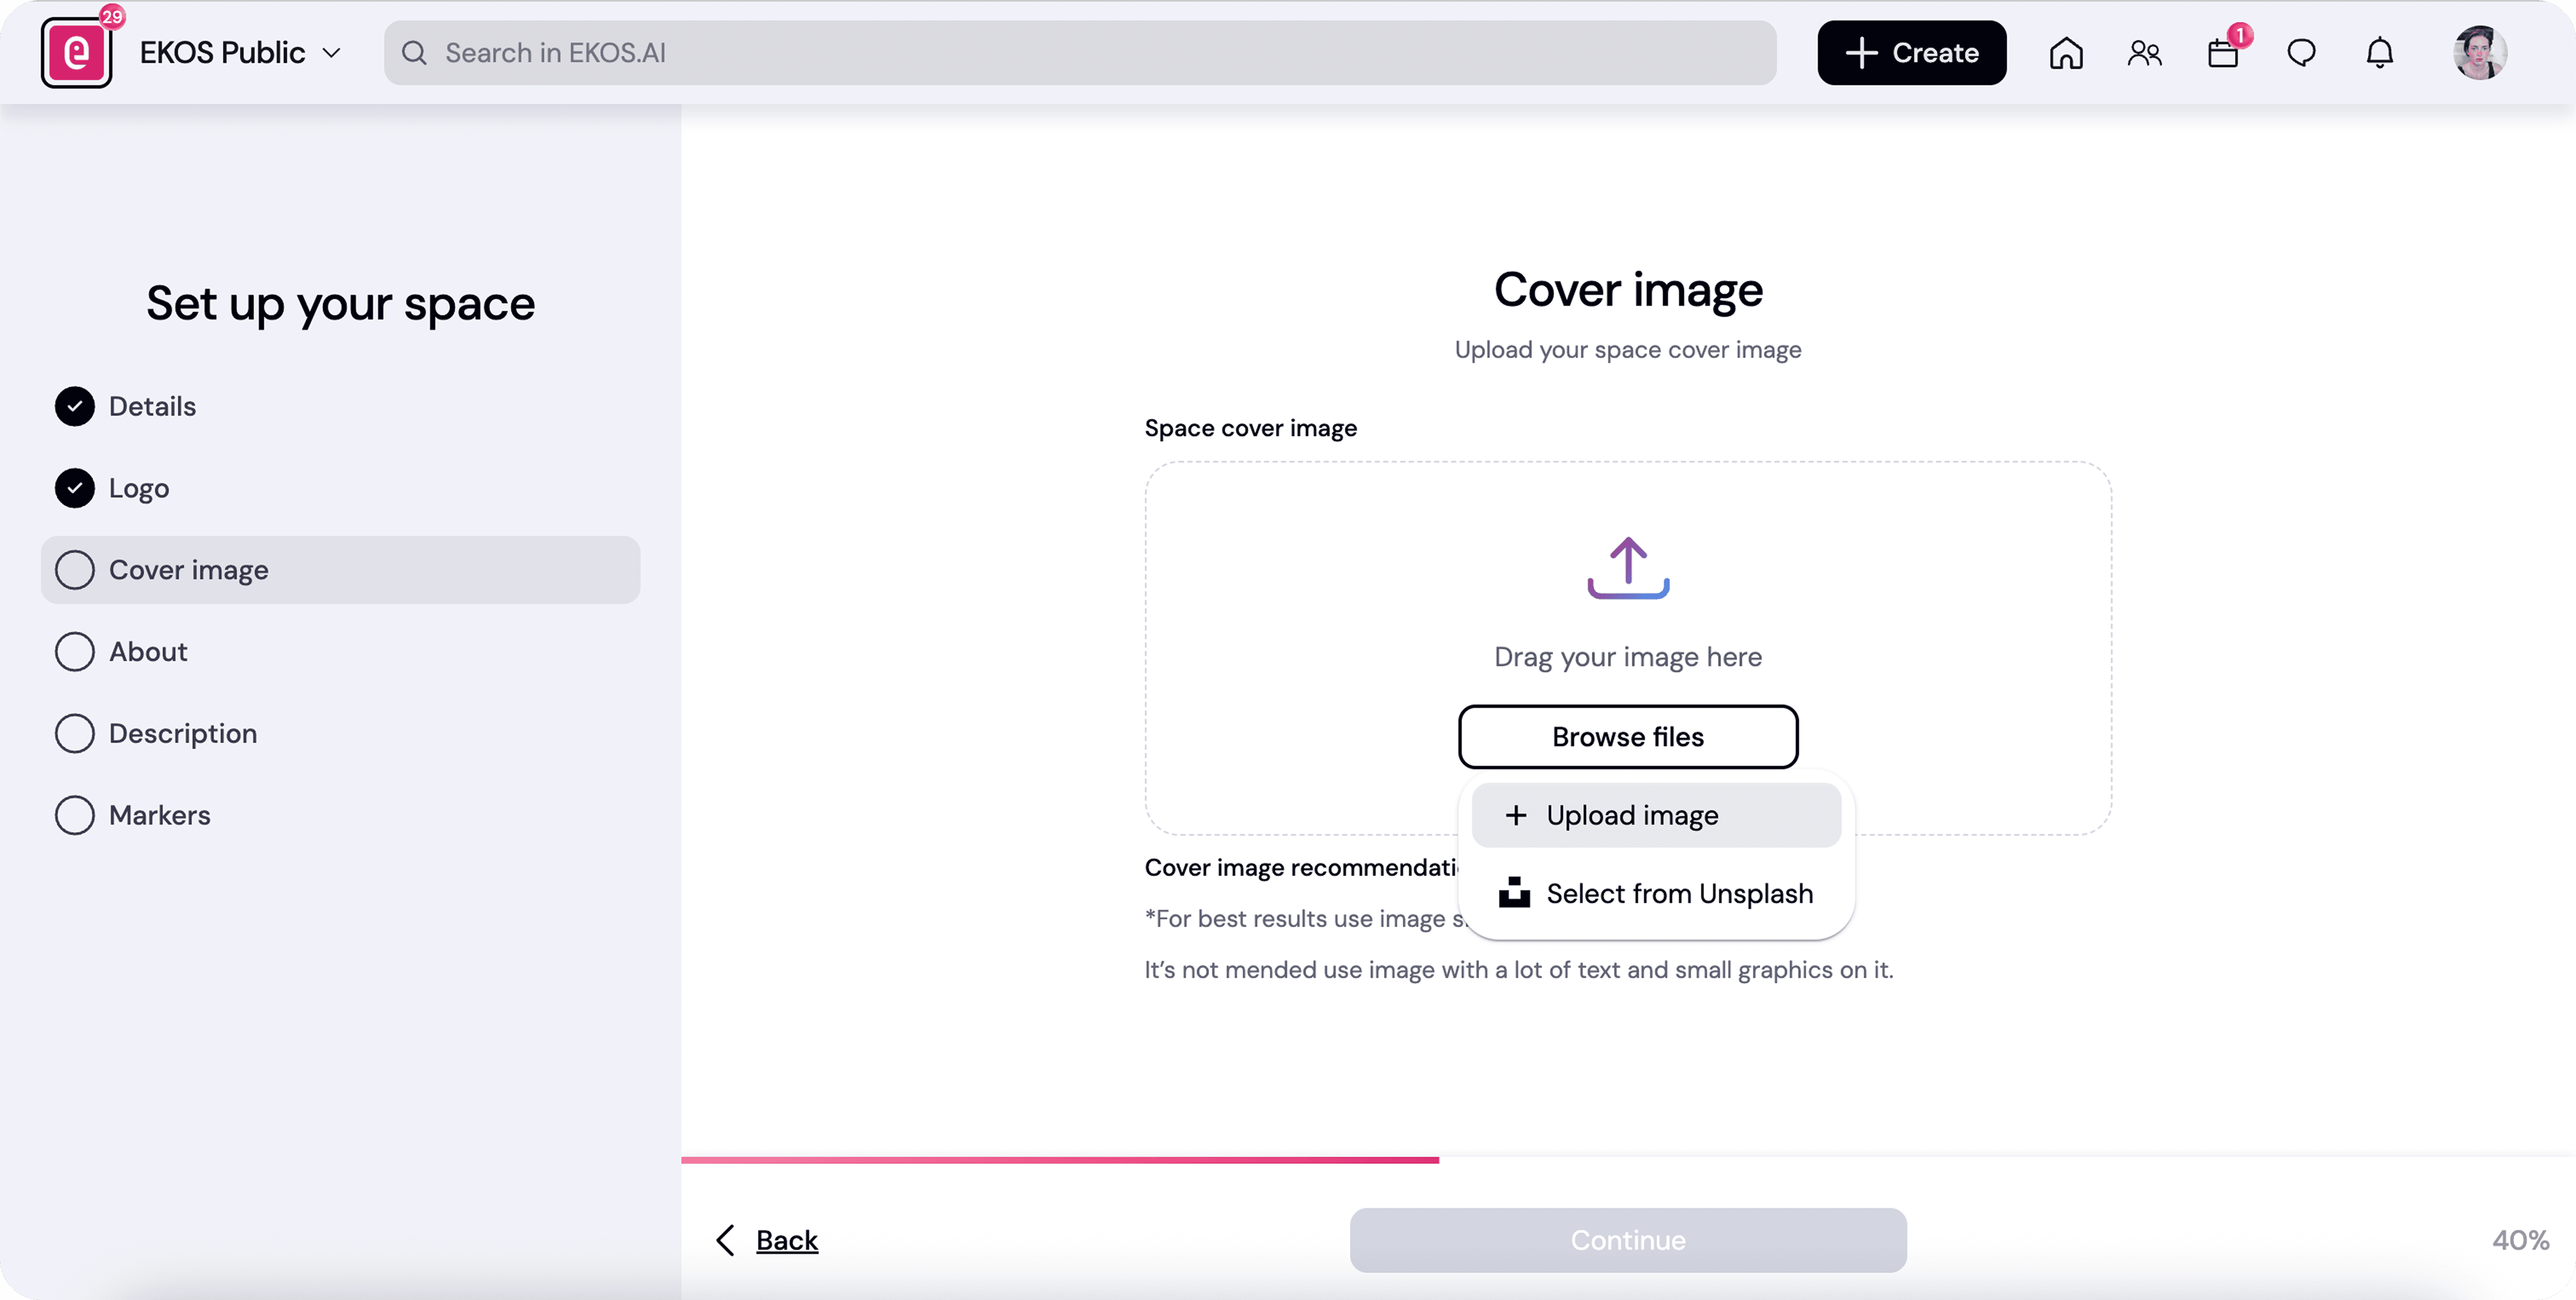2576x1300 pixels.
Task: Open the calendar icon with badge
Action: pyautogui.click(x=2223, y=53)
